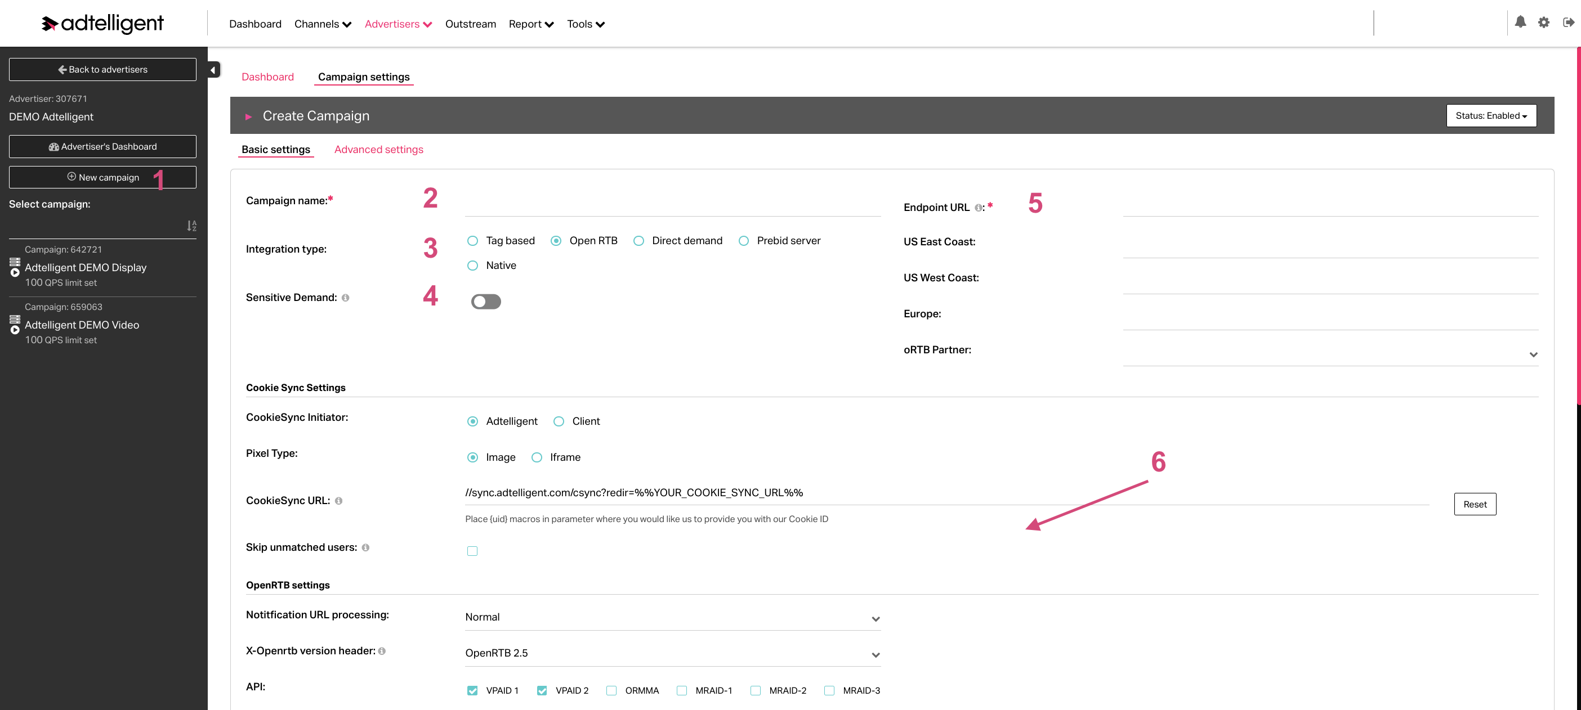Open the notifications bell icon
The width and height of the screenshot is (1581, 710).
[x=1520, y=23]
